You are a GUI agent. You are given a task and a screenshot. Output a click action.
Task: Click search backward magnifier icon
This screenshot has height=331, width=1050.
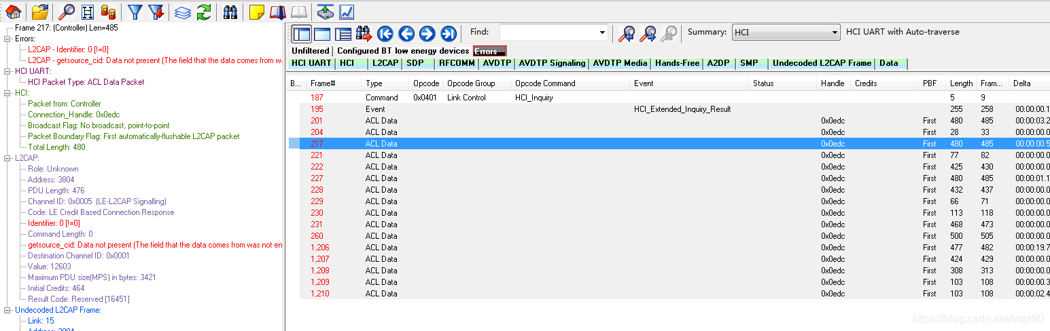coord(627,33)
